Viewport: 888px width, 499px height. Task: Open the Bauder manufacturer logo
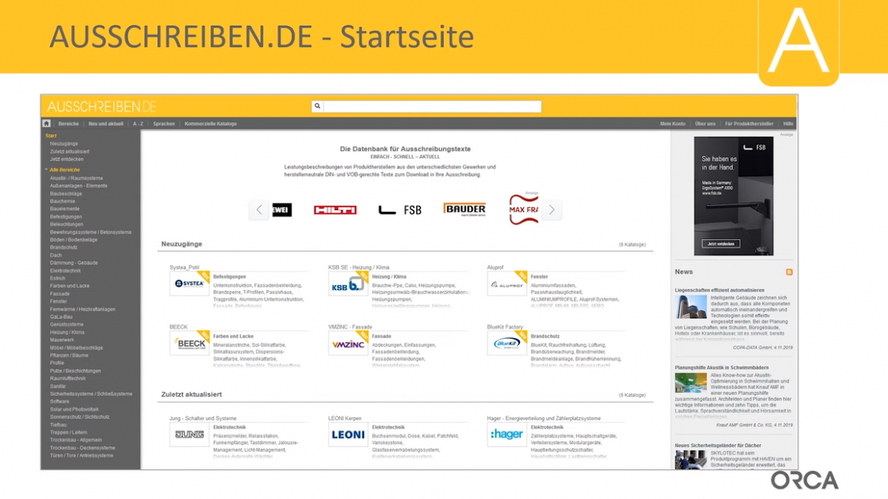click(x=464, y=209)
